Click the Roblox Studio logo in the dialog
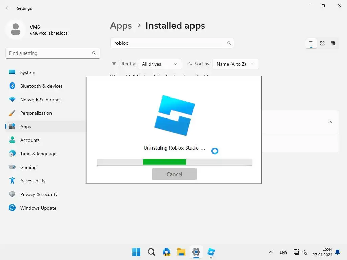This screenshot has height=260, width=347. tap(175, 115)
